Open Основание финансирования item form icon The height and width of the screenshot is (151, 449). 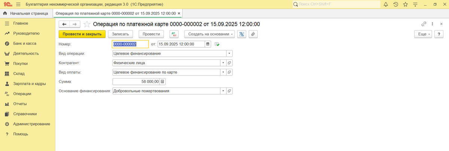[230, 91]
